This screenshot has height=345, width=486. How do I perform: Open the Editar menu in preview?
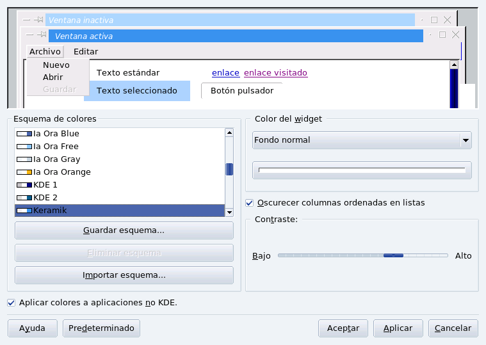[x=86, y=52]
